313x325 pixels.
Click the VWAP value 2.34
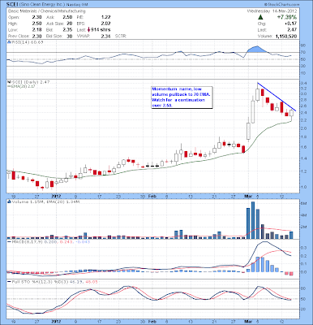(105, 36)
